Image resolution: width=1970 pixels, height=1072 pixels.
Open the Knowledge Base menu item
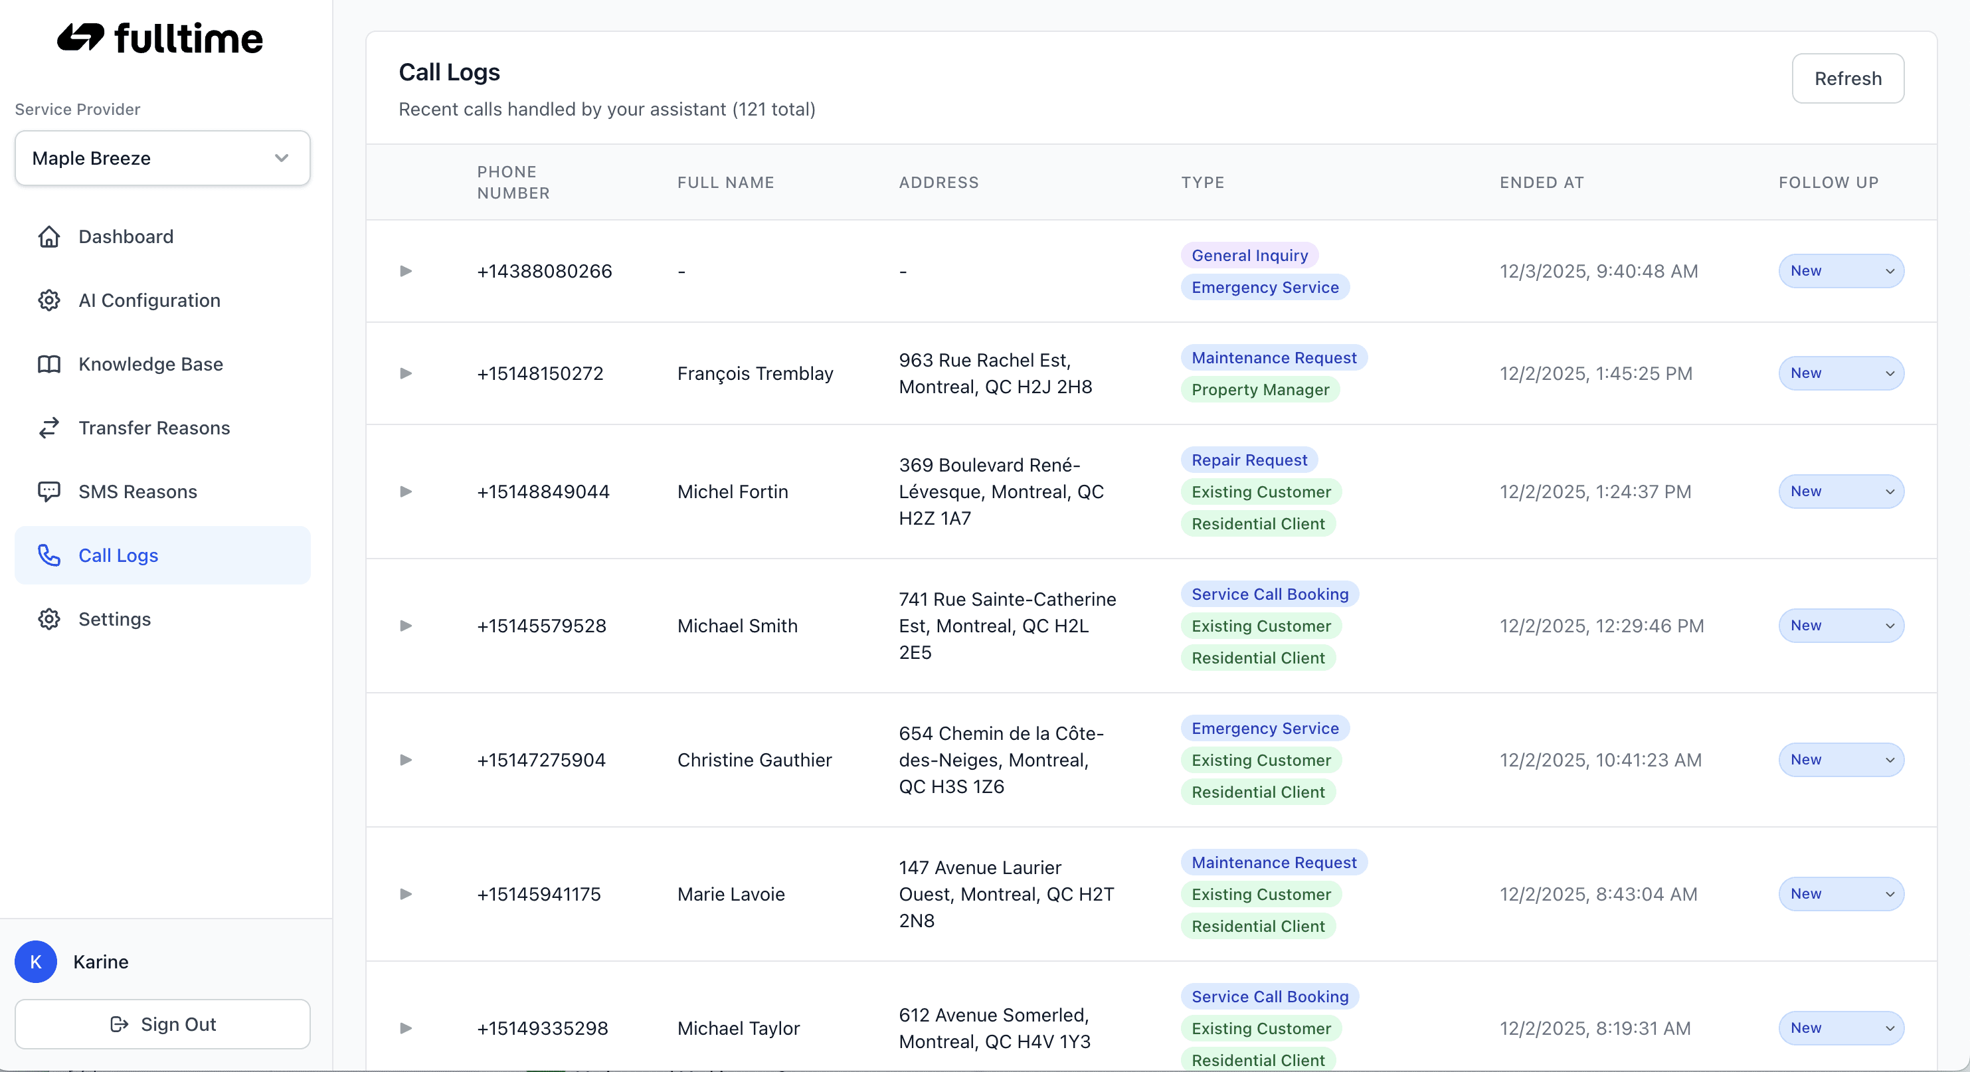(x=151, y=364)
